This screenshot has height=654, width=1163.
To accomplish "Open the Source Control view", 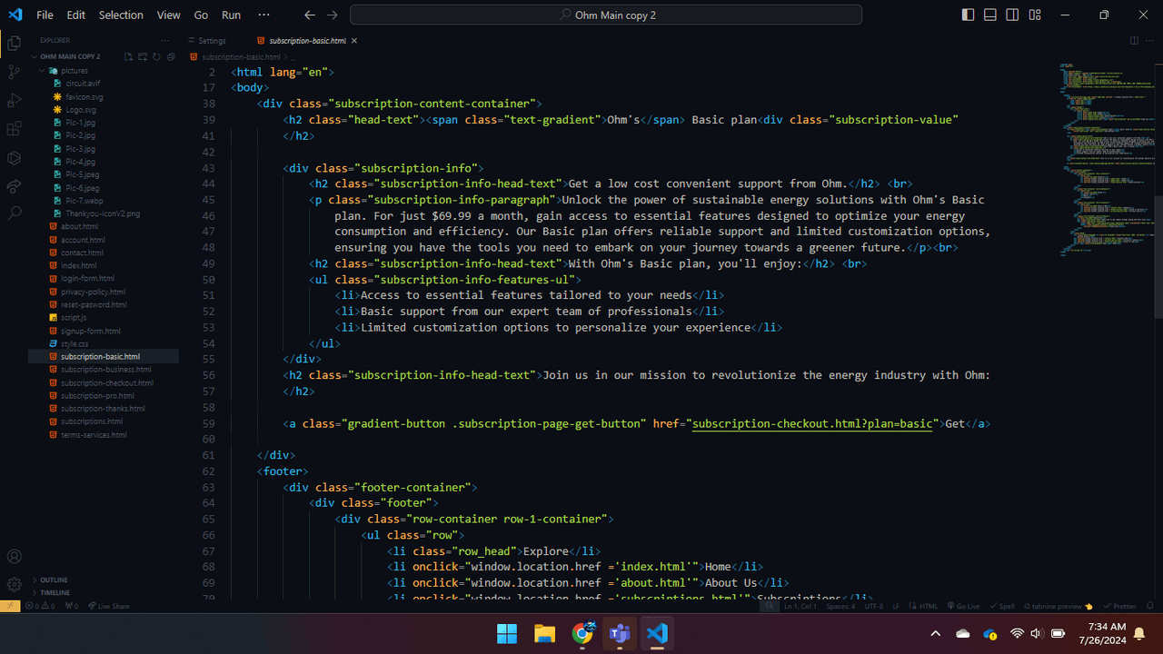I will [x=14, y=72].
